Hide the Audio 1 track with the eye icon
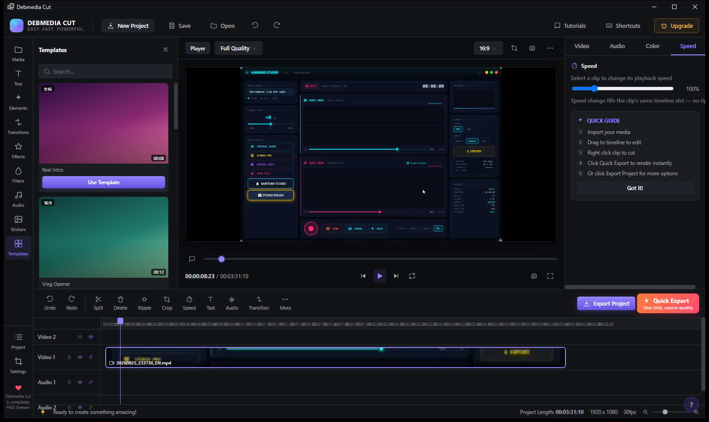 click(x=80, y=382)
